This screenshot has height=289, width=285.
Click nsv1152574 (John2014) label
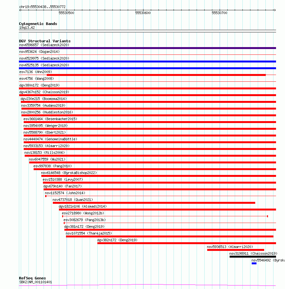tap(65, 193)
